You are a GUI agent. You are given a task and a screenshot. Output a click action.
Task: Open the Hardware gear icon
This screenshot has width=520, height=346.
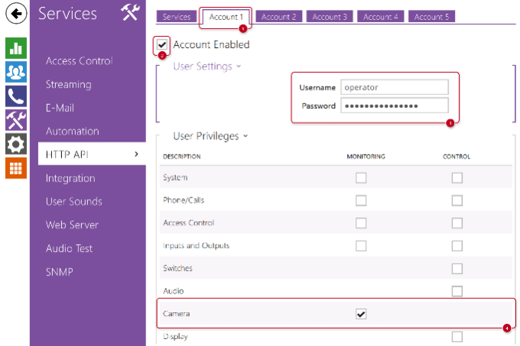point(16,143)
